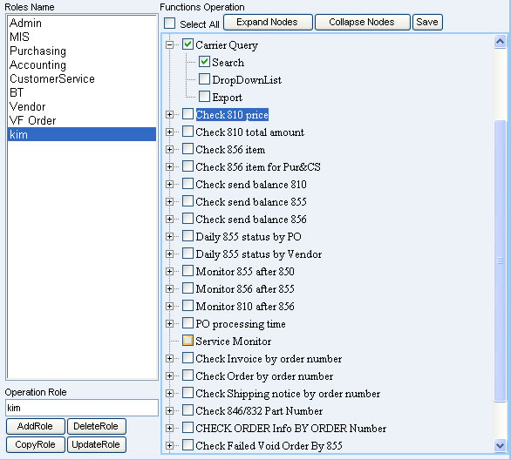Tick Check Failed Void Order By 855 checkbox
This screenshot has height=460, width=511.
[187, 444]
